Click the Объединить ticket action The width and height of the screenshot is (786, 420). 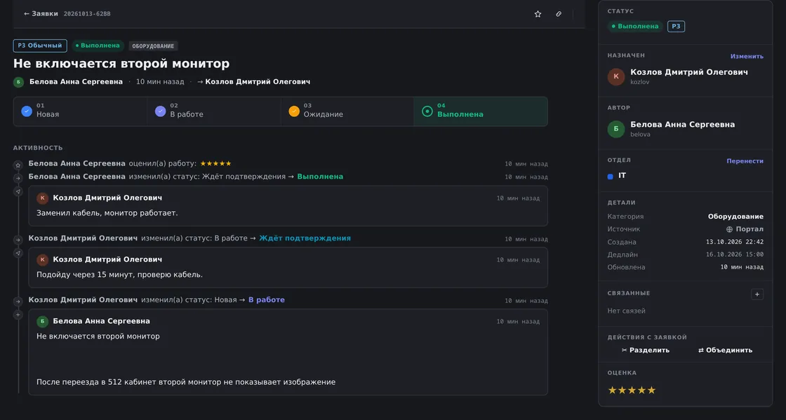point(726,351)
